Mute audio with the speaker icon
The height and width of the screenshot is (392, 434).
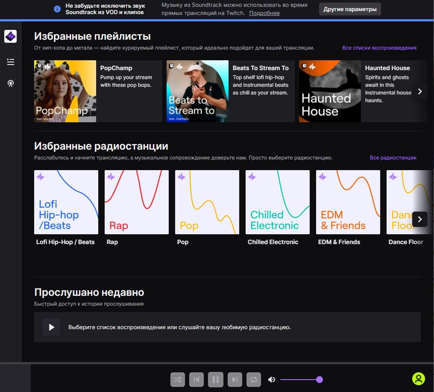coord(272,379)
